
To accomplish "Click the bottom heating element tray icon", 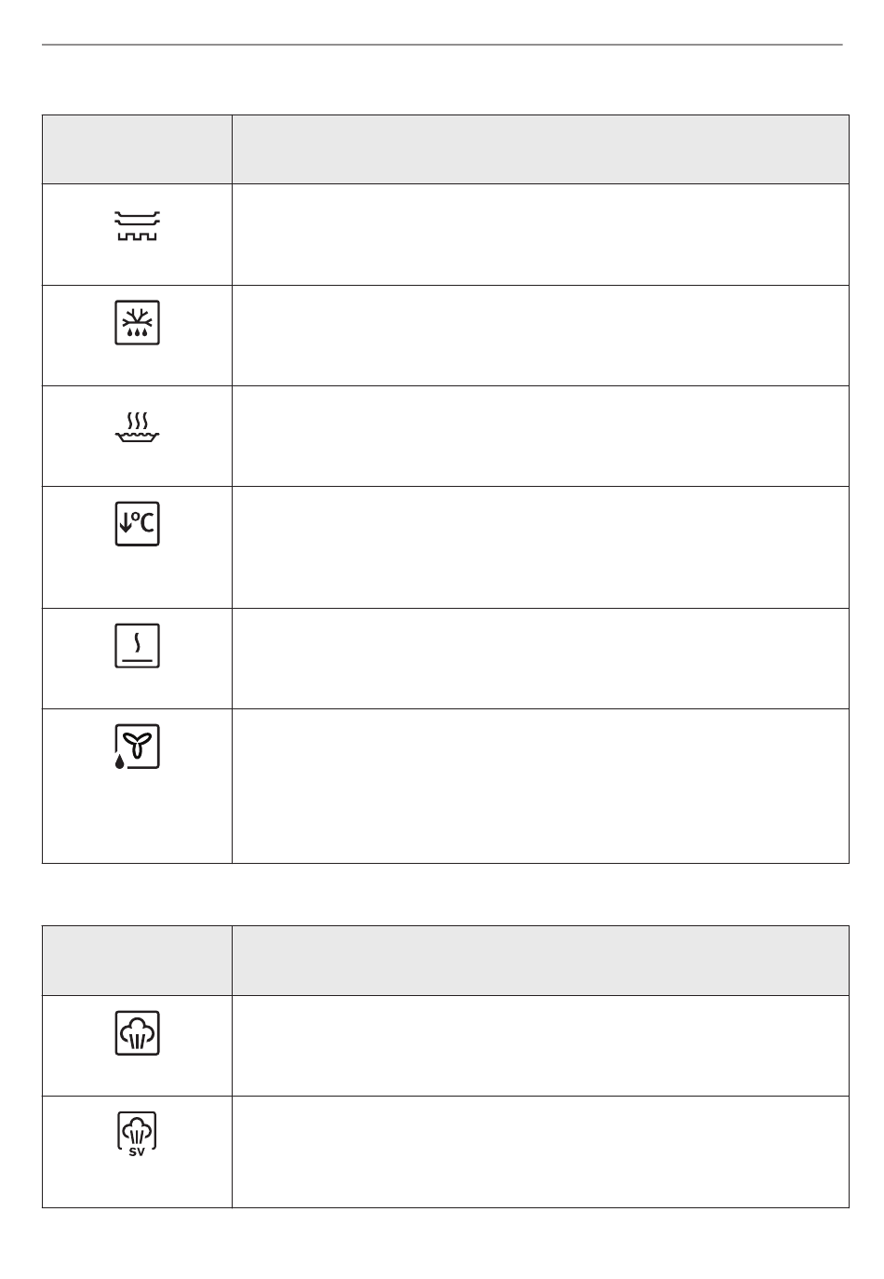I will coord(137,226).
